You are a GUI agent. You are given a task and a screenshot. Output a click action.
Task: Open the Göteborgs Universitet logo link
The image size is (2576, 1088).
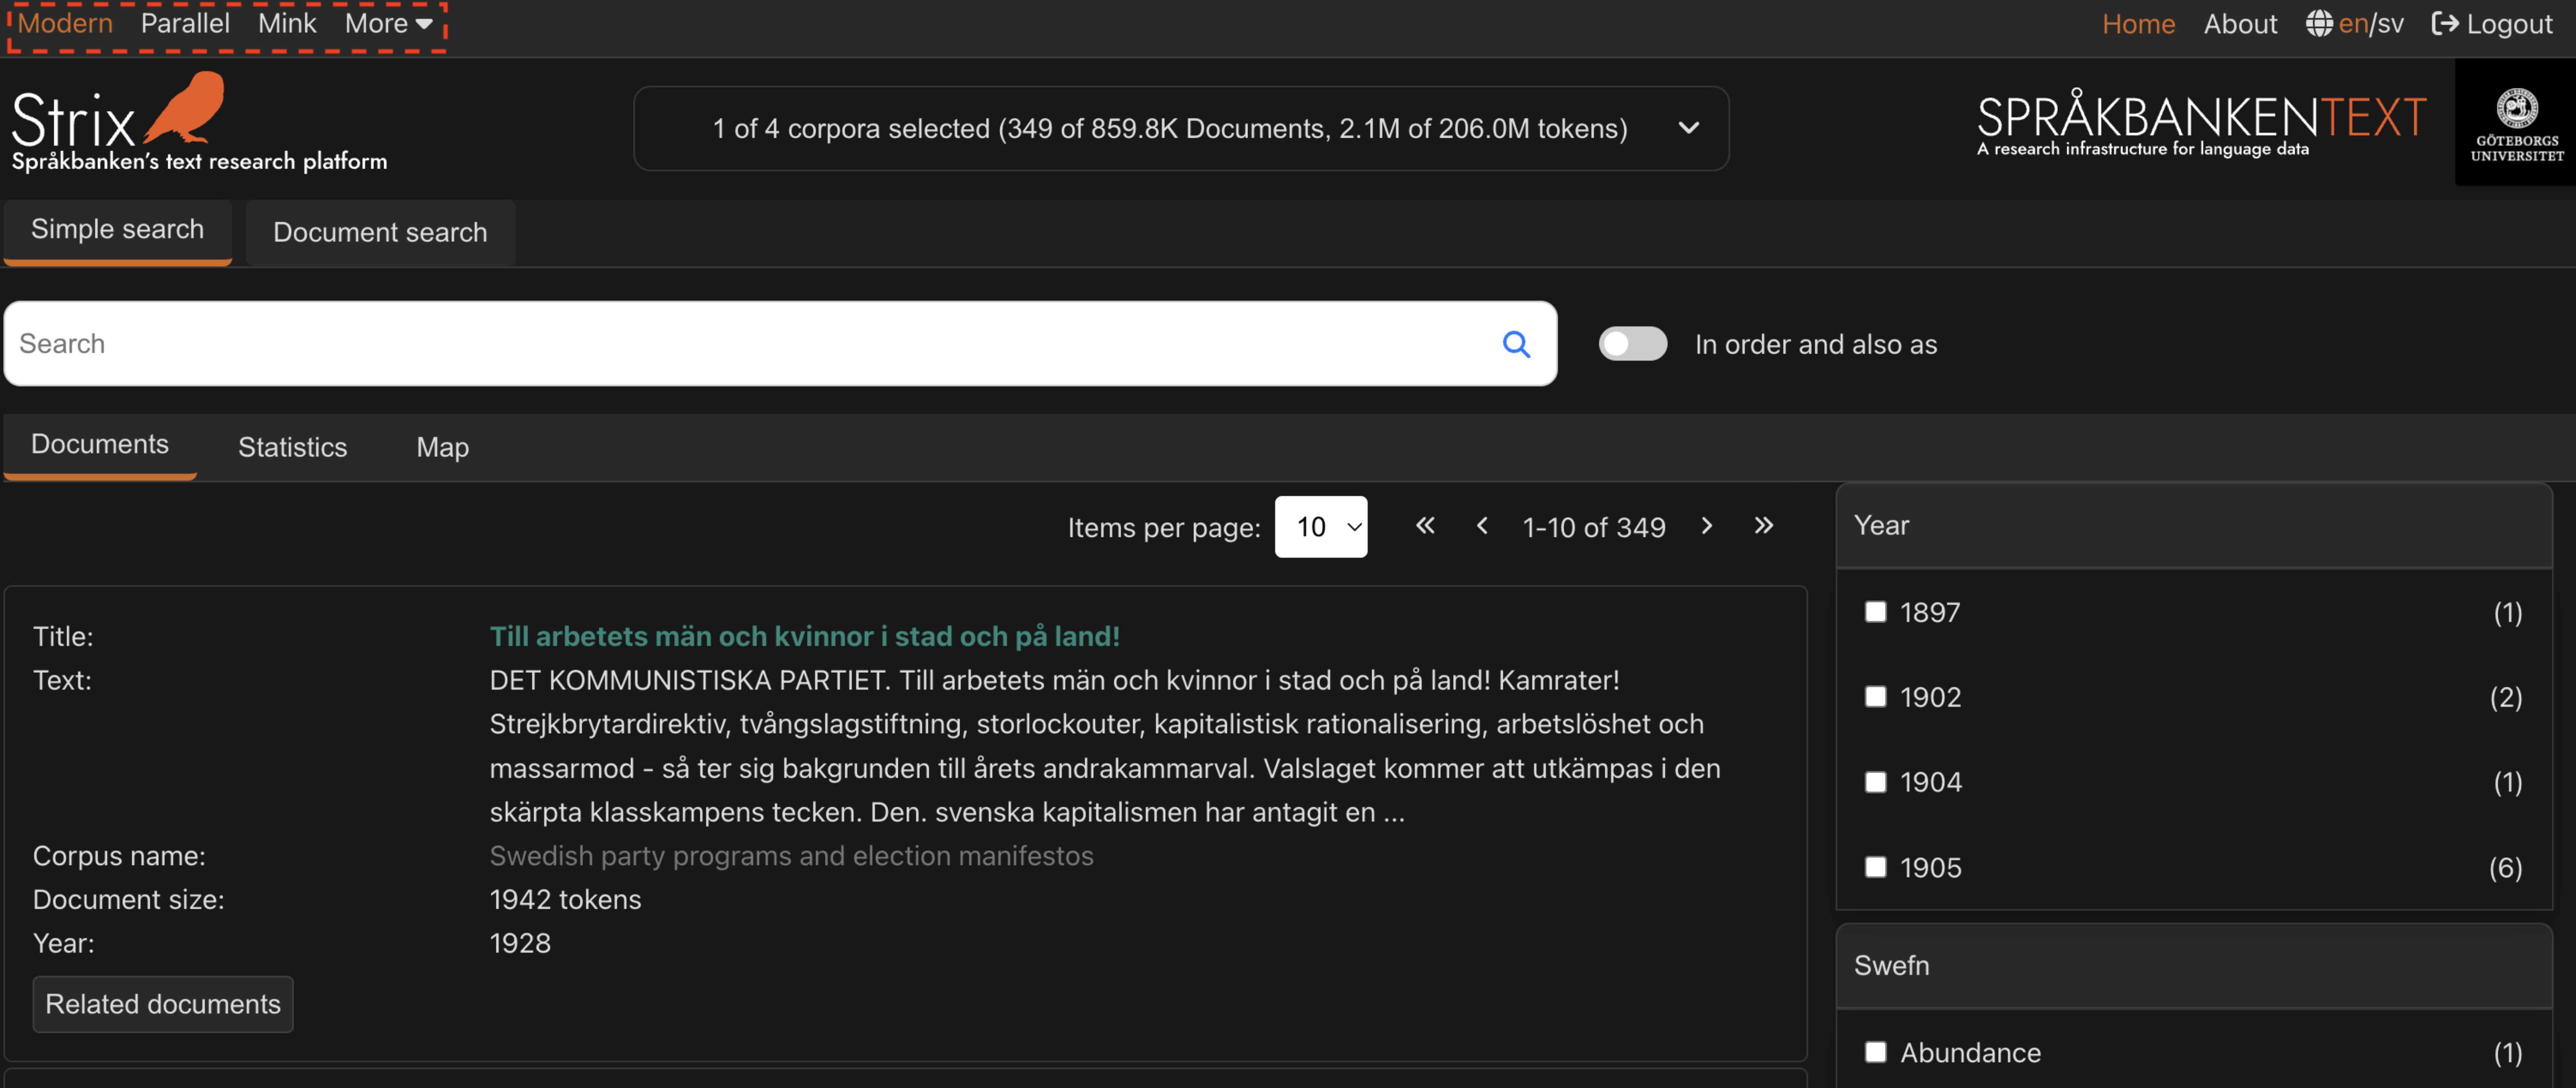(x=2516, y=122)
